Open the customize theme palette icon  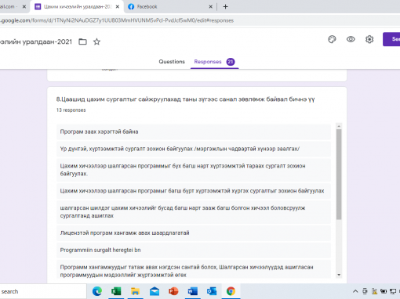(x=332, y=39)
